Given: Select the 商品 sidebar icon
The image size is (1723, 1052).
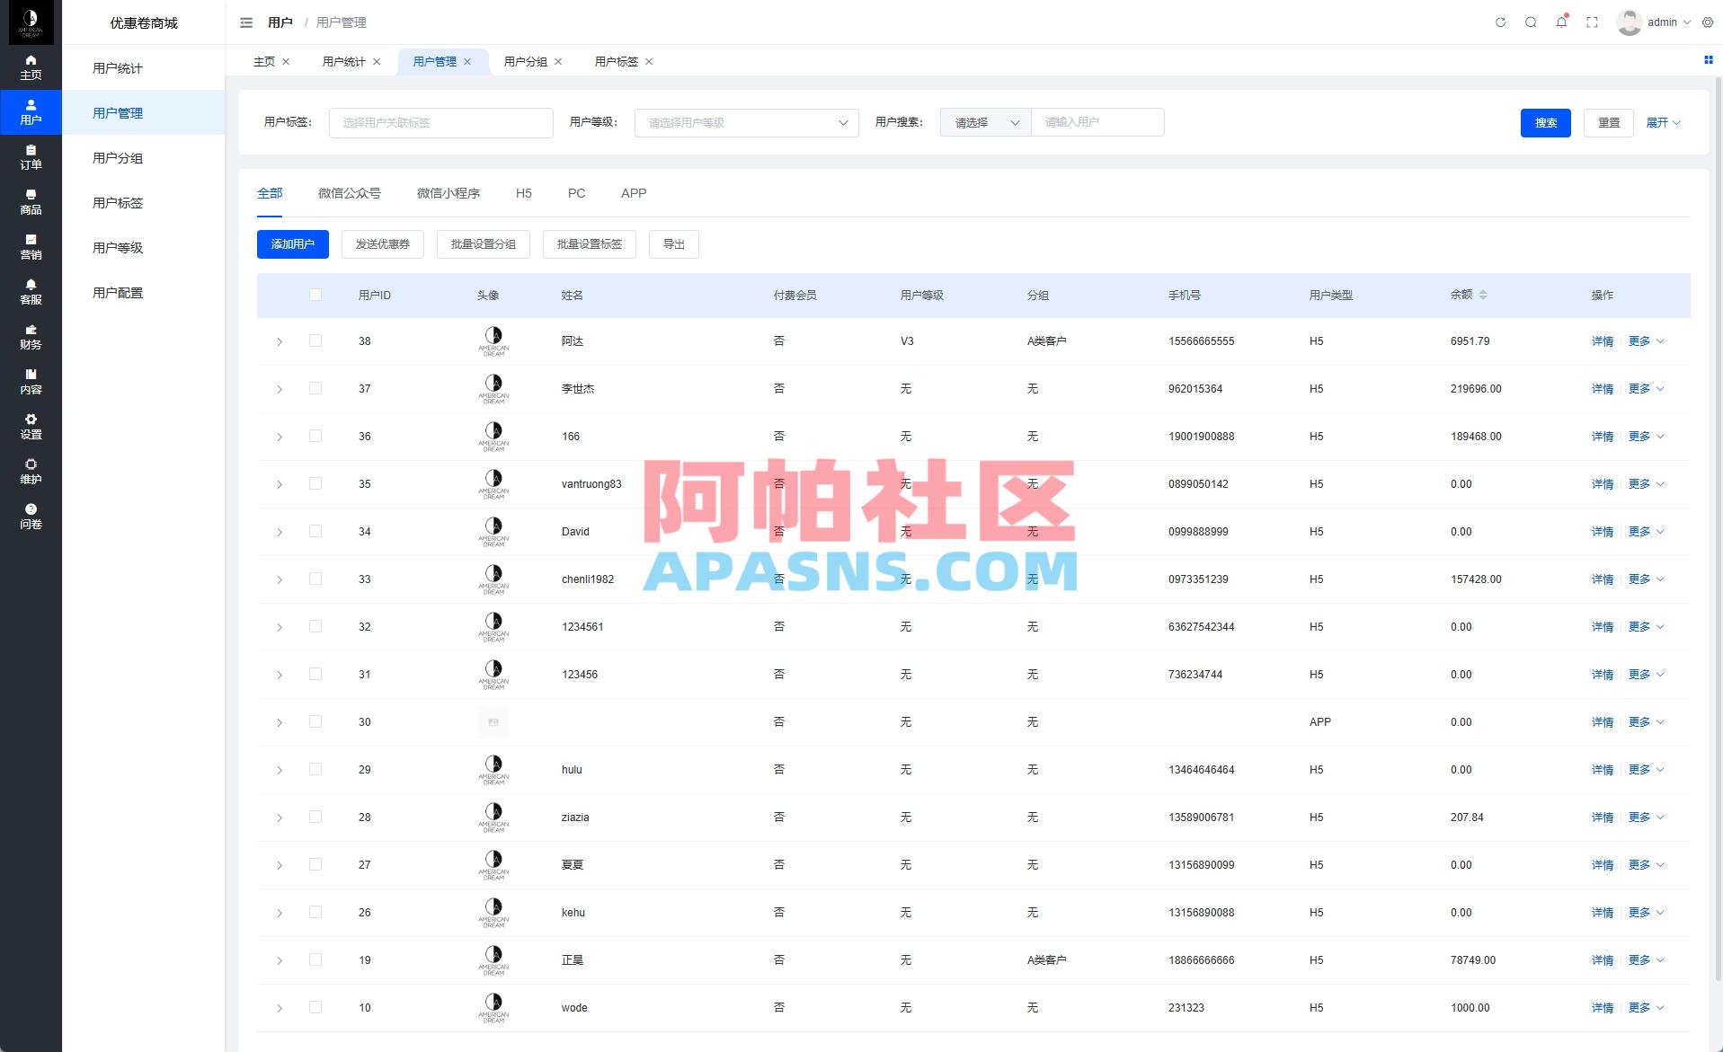Looking at the screenshot, I should tap(31, 202).
